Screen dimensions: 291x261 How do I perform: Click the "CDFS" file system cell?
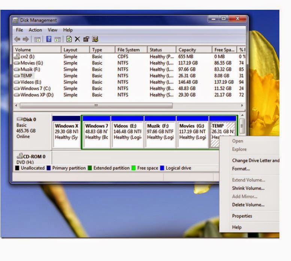coord(123,57)
